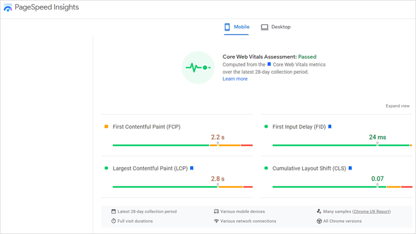Click the Core Web Vitals pulse icon

(198, 68)
